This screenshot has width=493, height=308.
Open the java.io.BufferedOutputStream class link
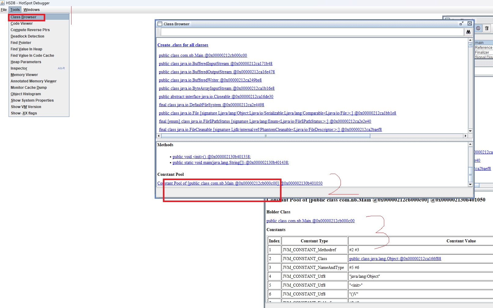pos(217,72)
